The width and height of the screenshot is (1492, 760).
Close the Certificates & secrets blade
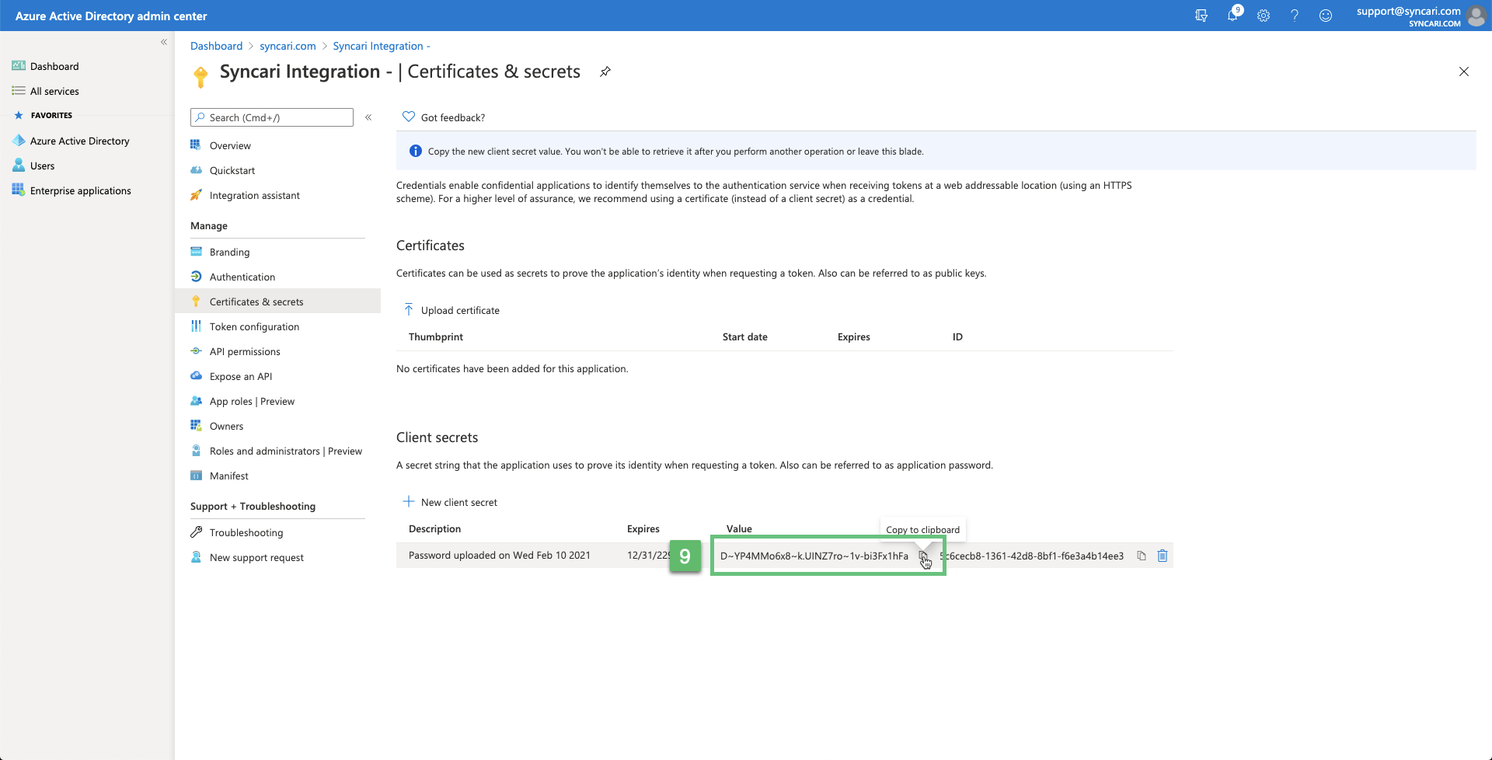pos(1464,71)
